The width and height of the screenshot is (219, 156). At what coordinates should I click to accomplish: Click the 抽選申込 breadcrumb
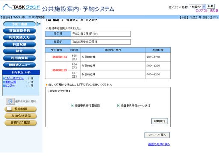[x=72, y=20]
